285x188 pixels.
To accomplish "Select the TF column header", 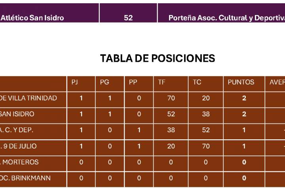I will click(171, 84).
